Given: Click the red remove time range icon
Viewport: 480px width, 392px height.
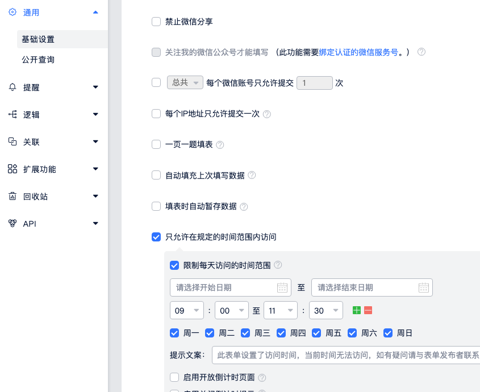Looking at the screenshot, I should (x=368, y=310).
